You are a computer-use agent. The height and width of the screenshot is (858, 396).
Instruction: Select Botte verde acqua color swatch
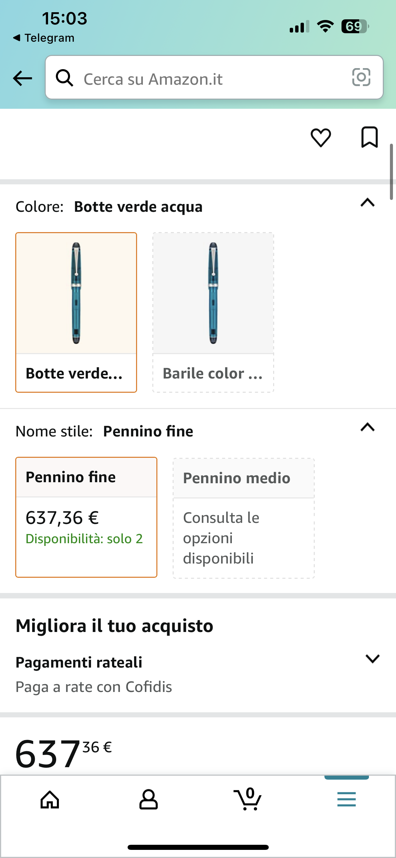pos(76,312)
